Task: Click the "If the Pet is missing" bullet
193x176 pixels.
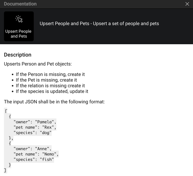Action: click(x=46, y=80)
